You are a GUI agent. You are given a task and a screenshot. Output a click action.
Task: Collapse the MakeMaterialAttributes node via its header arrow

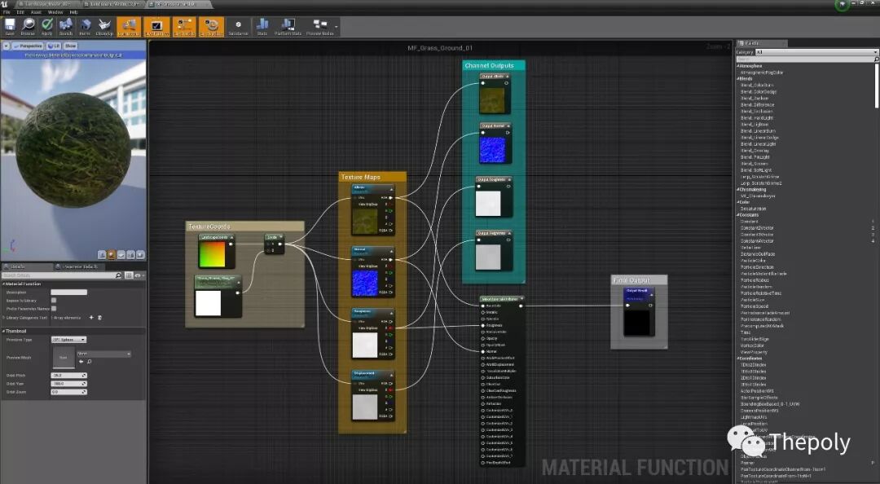[522, 299]
